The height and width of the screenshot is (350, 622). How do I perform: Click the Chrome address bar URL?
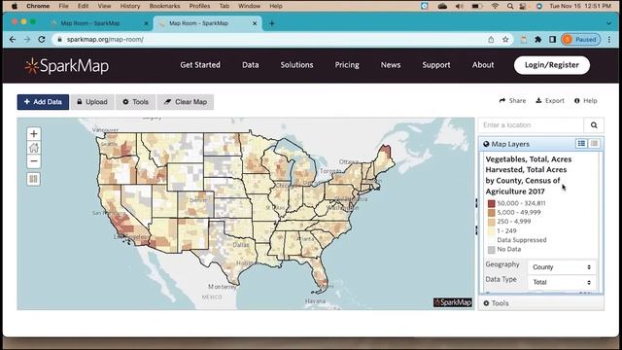tap(105, 39)
